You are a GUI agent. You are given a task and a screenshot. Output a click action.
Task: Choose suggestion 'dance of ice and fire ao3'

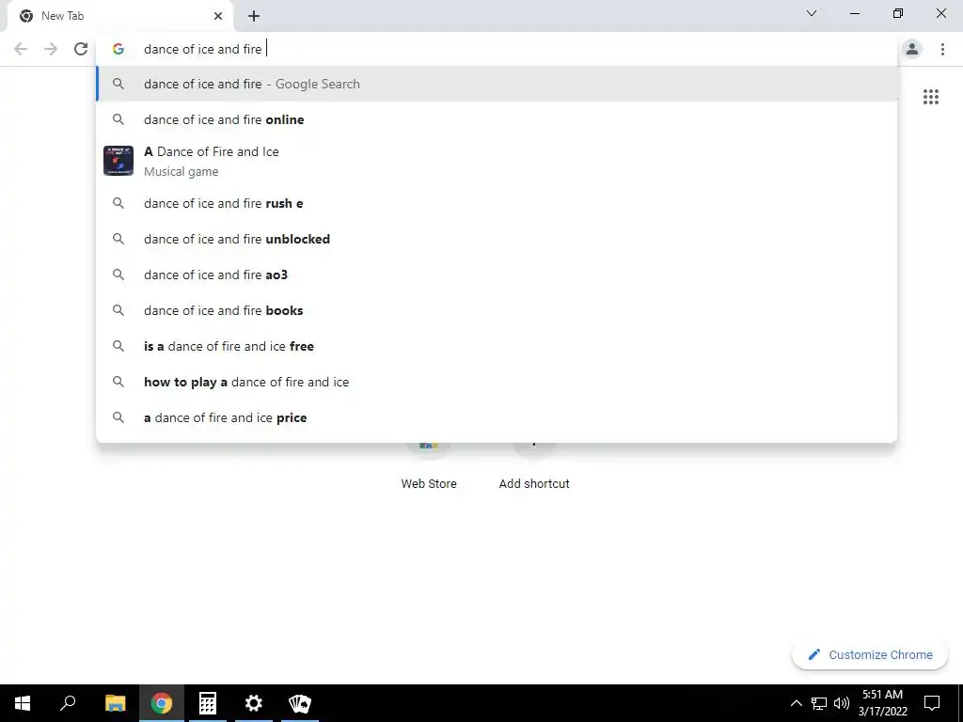coord(497,275)
